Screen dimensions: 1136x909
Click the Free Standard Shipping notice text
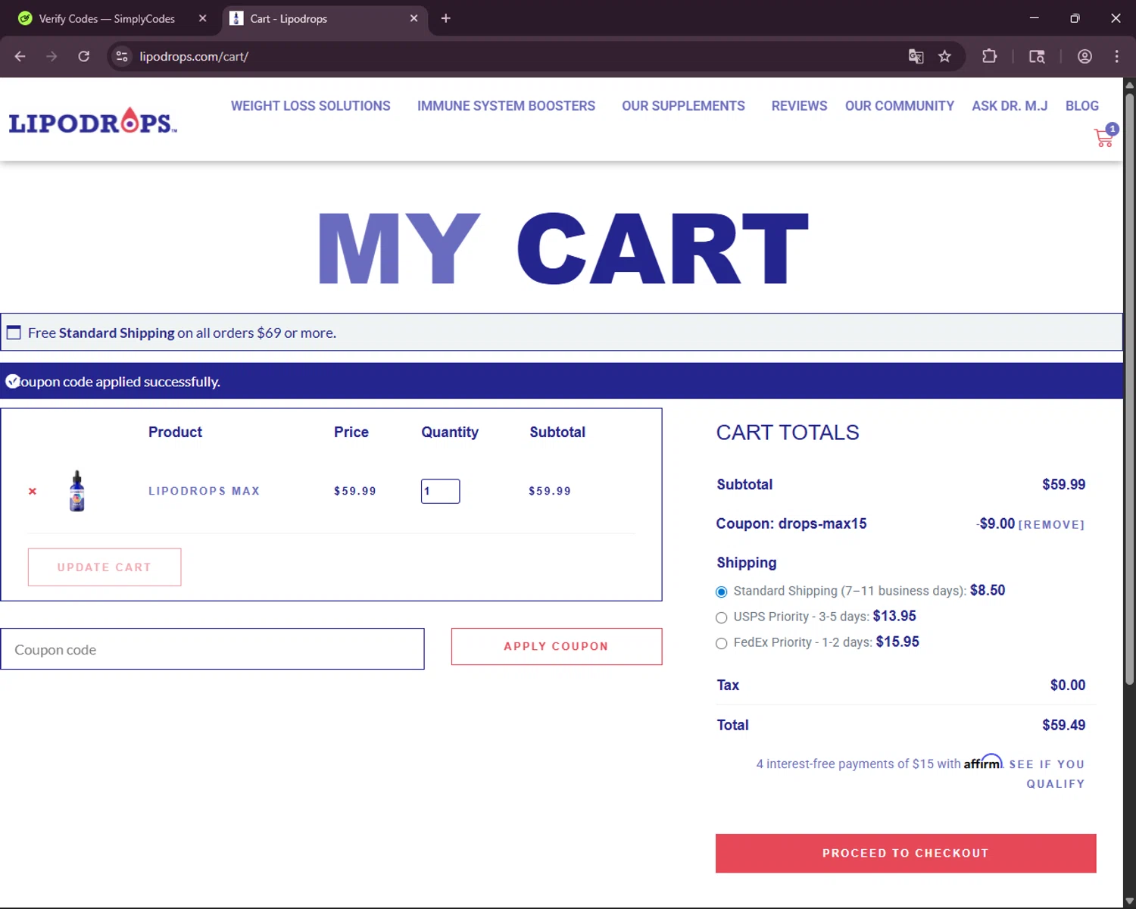pos(182,333)
